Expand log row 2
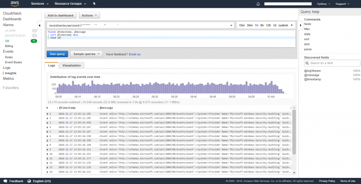The width and height of the screenshot is (361, 184). [x=48, y=118]
